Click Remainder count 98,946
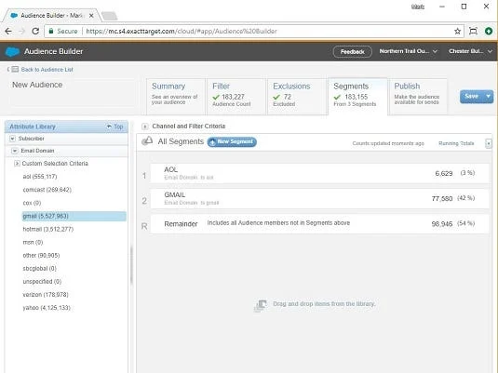Image resolution: width=498 pixels, height=373 pixels. (442, 224)
